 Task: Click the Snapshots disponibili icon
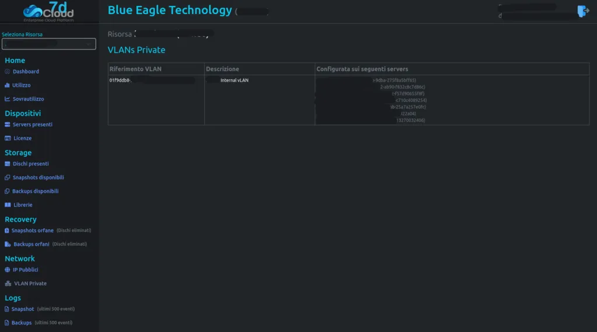(x=7, y=178)
